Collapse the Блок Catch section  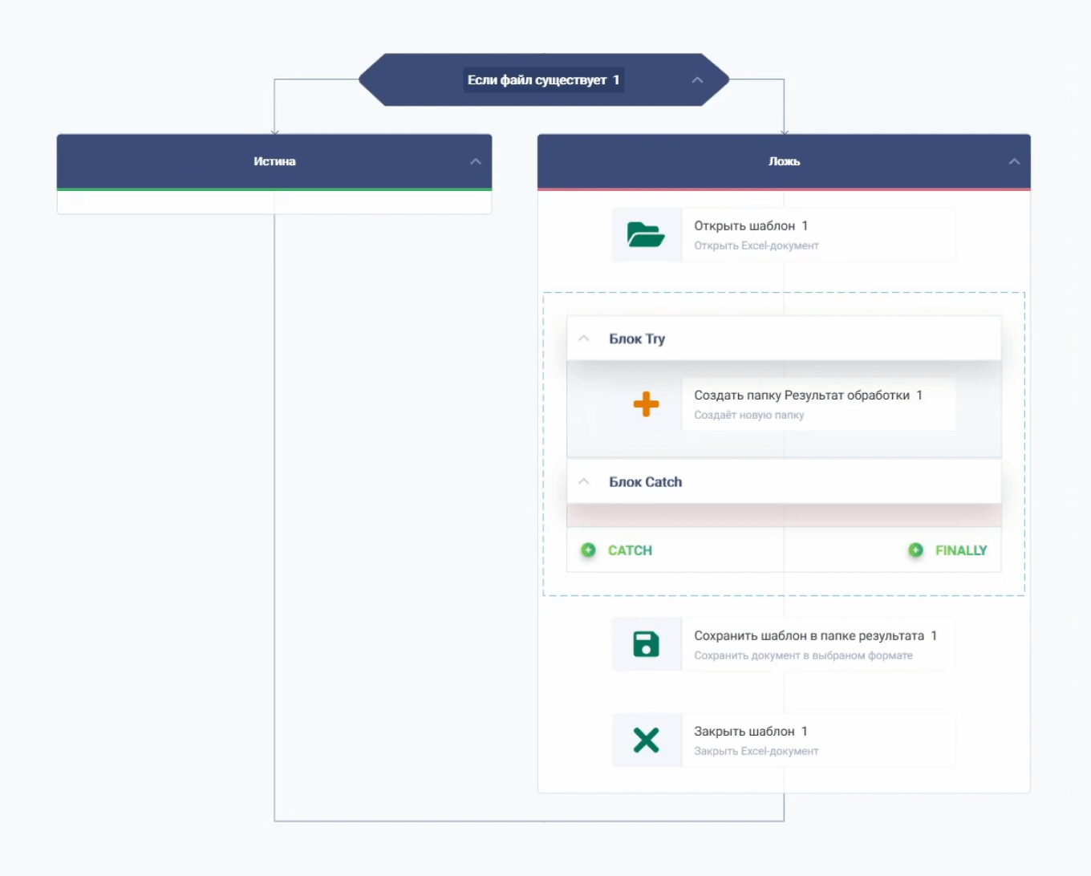coord(584,481)
